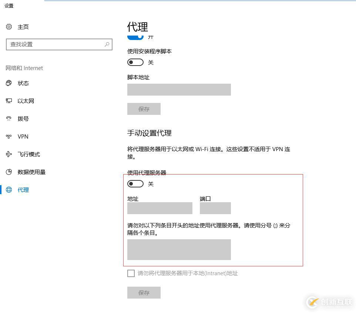Open the 数据使用量 (Data usage) page
Screen dimensions: 356x313
tap(31, 172)
